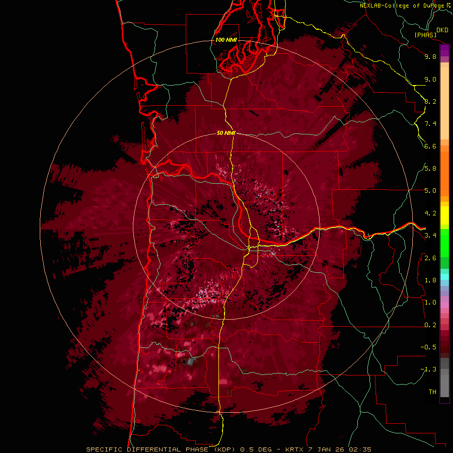Click the 9.0 scale value
The height and width of the screenshot is (453, 453).
[x=430, y=79]
